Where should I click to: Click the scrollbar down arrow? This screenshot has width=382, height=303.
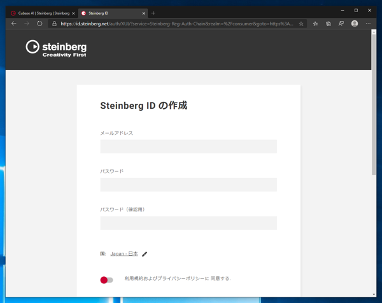click(374, 295)
